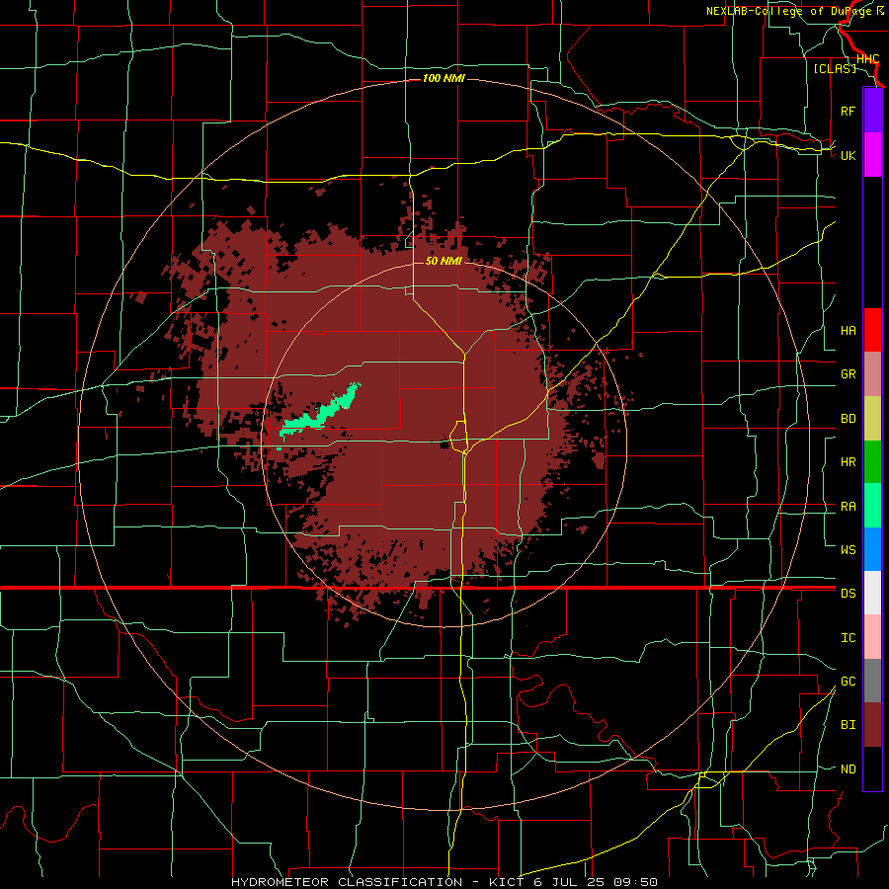This screenshot has width=889, height=889.
Task: Click the RA bright green legend swatch
Action: pyautogui.click(x=872, y=506)
